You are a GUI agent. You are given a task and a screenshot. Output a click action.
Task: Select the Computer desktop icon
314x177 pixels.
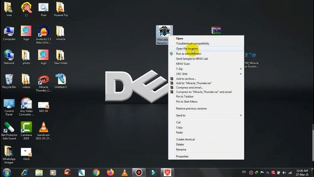click(9, 33)
